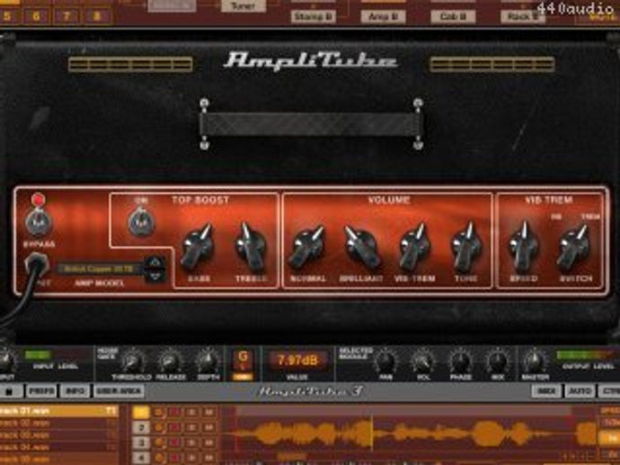
Task: Open the INFO panel
Action: point(75,391)
